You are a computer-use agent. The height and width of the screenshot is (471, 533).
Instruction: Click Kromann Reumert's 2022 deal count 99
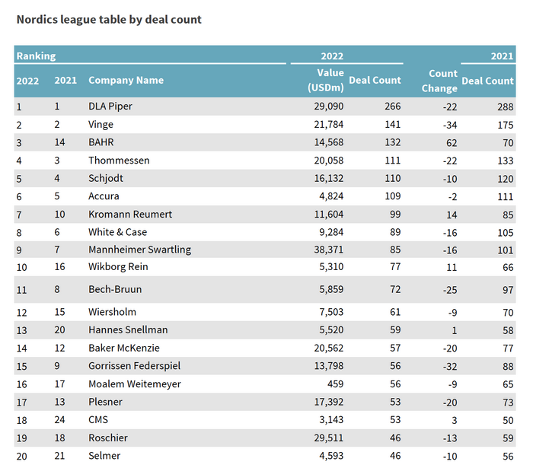click(395, 215)
